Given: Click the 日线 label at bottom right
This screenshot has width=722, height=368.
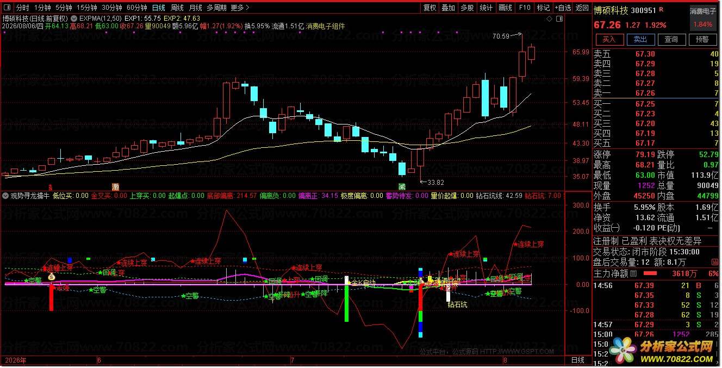Looking at the screenshot, I should (x=578, y=360).
